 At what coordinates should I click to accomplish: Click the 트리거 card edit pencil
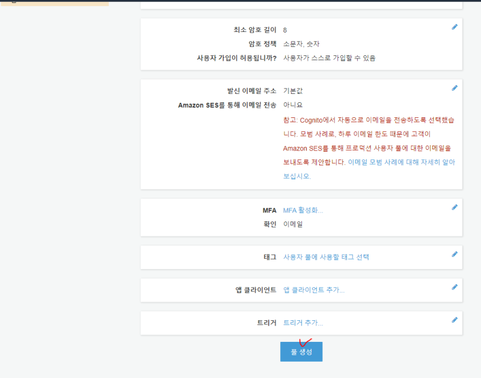tap(455, 320)
